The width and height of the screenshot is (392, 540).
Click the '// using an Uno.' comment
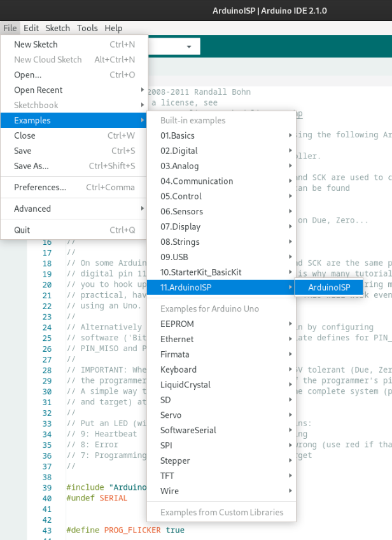pos(104,306)
